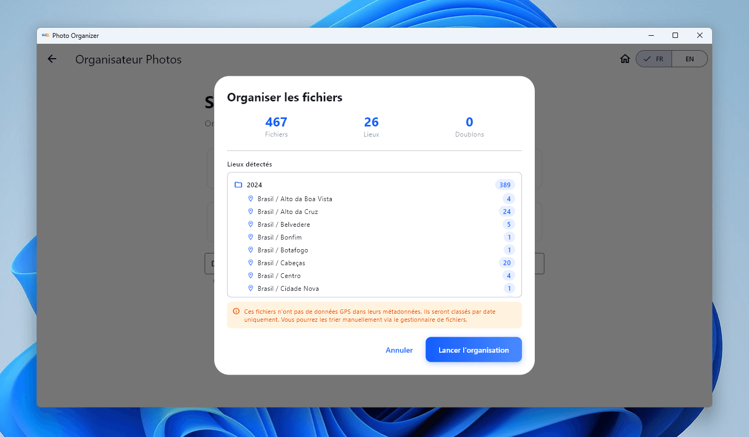This screenshot has height=437, width=749.
Task: Click the 2024 folder icon
Action: (238, 185)
